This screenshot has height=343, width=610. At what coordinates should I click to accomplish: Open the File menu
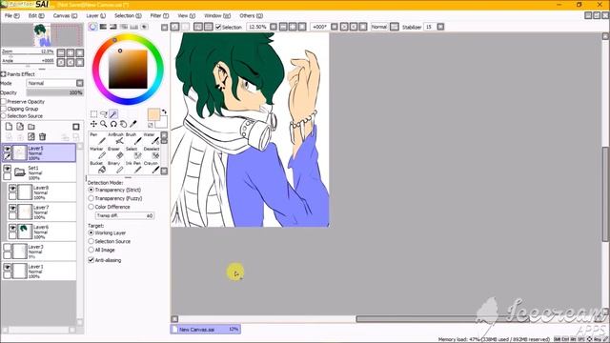coord(11,15)
